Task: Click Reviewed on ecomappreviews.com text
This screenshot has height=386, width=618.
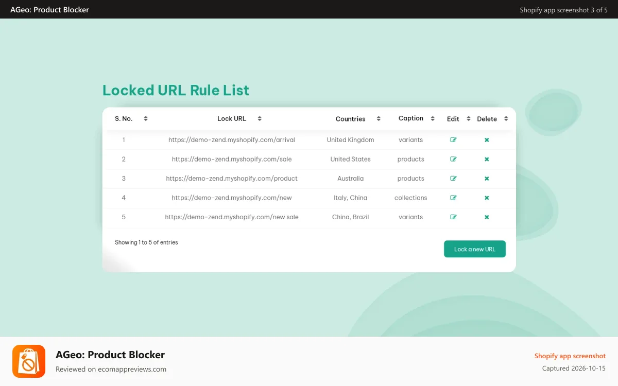Action: 111,369
